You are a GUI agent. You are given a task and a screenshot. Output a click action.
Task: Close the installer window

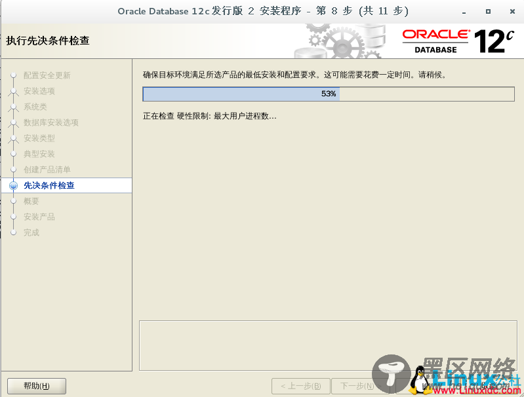[512, 11]
